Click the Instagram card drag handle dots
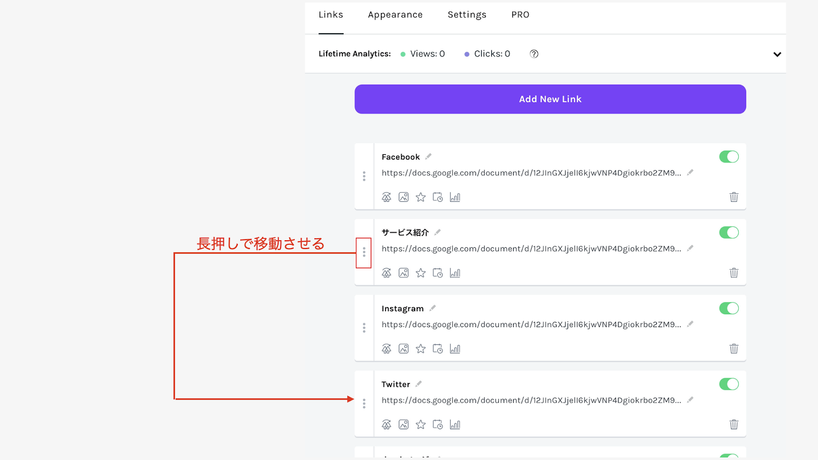 point(364,328)
